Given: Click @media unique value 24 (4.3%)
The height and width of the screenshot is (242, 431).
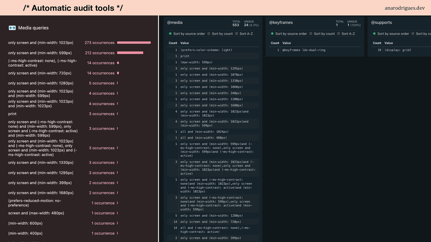Looking at the screenshot, I should [251, 25].
